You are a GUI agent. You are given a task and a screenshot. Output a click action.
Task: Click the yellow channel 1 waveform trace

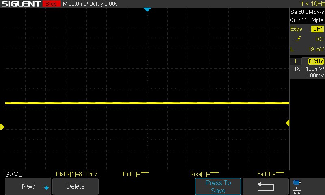click(147, 103)
